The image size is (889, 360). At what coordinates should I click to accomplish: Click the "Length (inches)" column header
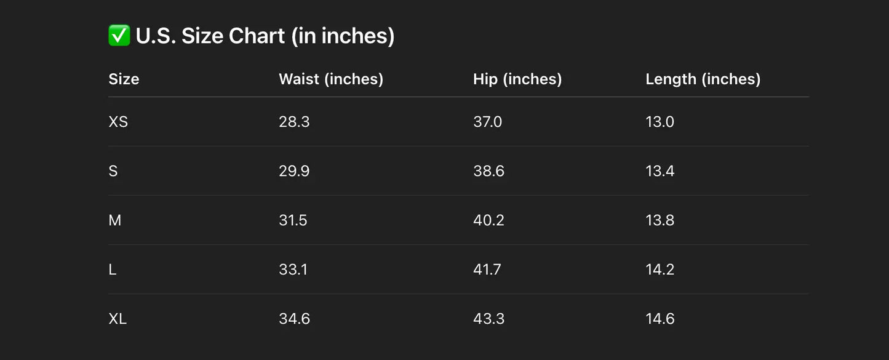(x=703, y=79)
